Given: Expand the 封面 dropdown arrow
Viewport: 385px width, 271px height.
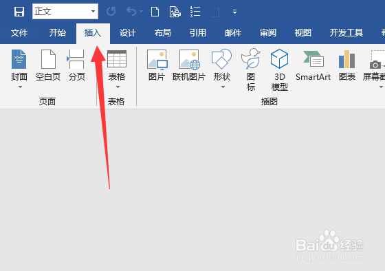Looking at the screenshot, I should [x=20, y=87].
